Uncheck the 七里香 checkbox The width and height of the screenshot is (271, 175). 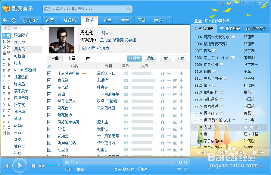pyautogui.click(x=49, y=150)
